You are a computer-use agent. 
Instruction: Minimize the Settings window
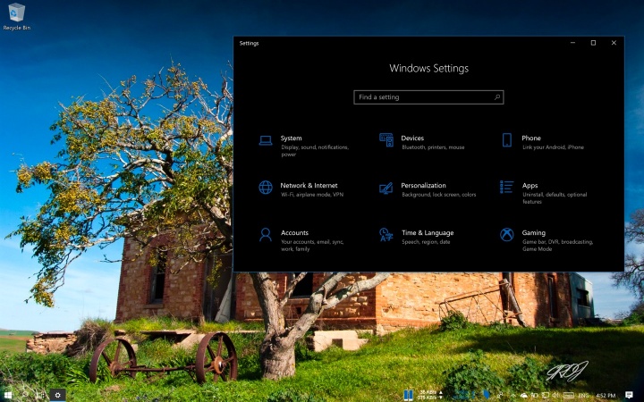tap(572, 43)
